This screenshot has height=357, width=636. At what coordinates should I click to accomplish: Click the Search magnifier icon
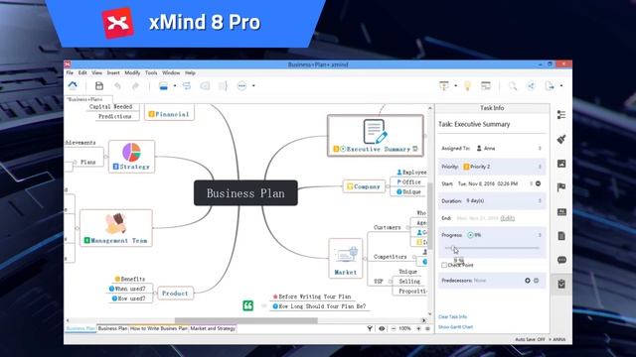point(513,86)
